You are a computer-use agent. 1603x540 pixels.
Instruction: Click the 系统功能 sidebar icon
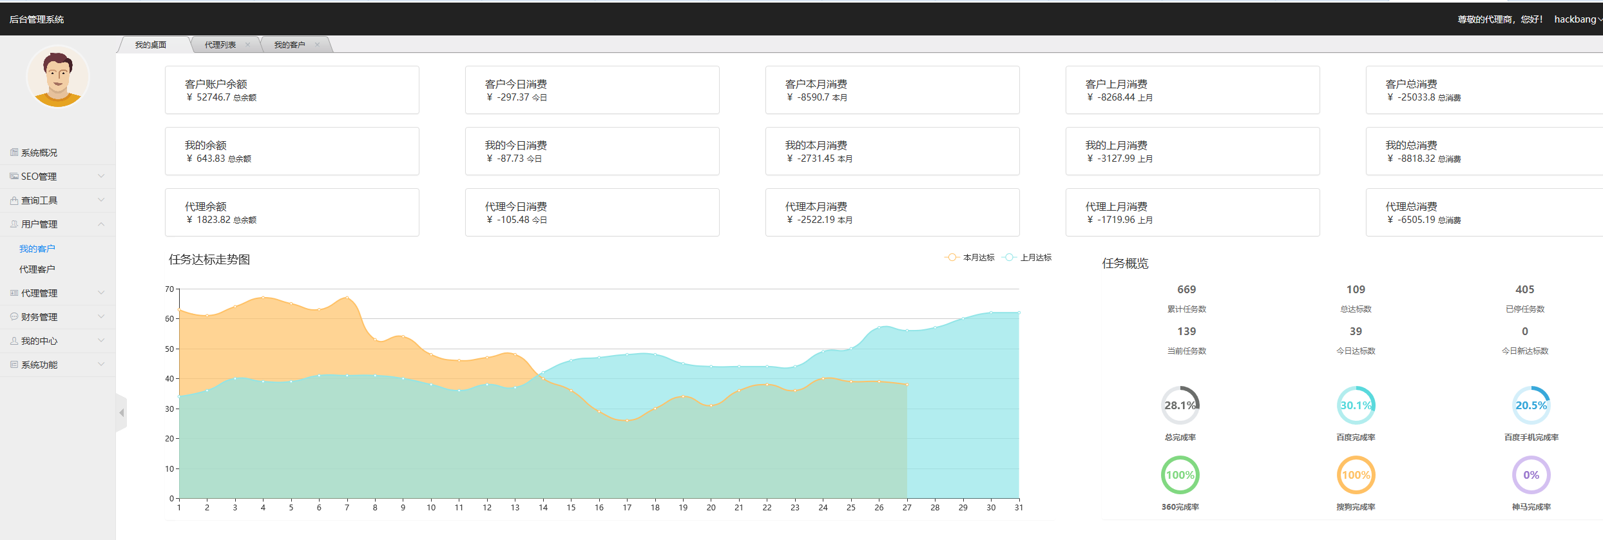(14, 365)
